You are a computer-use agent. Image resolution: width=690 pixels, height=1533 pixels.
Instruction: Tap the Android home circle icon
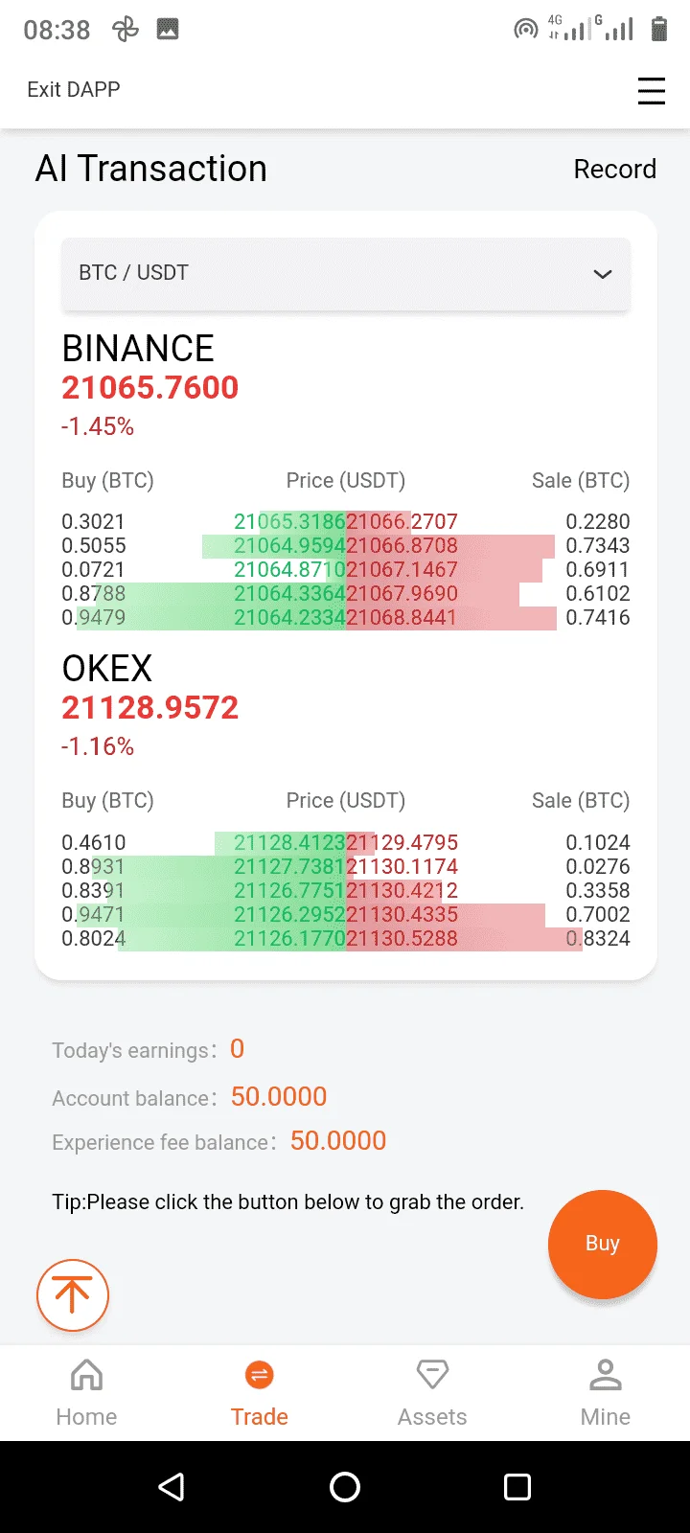(345, 1487)
